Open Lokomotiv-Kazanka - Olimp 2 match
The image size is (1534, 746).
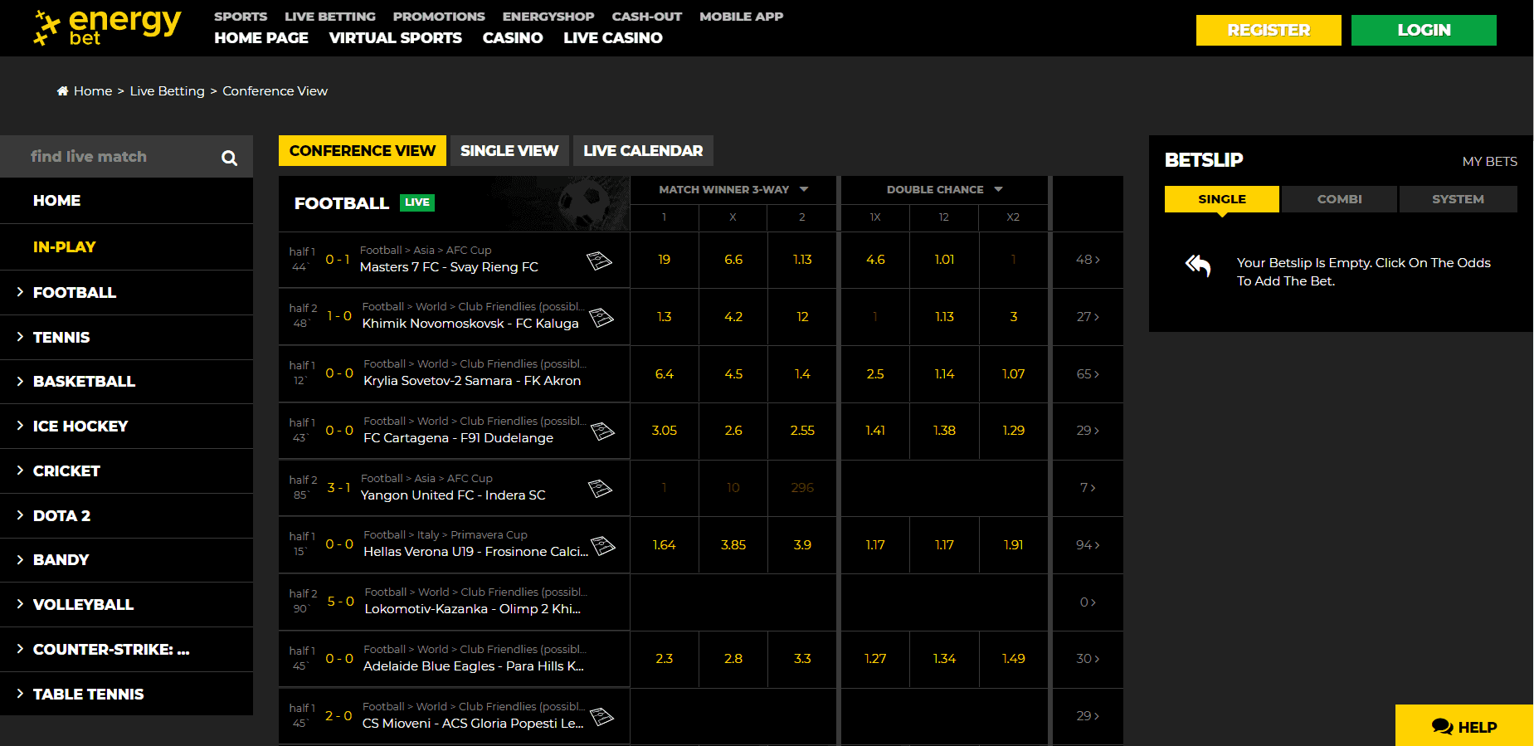[473, 609]
